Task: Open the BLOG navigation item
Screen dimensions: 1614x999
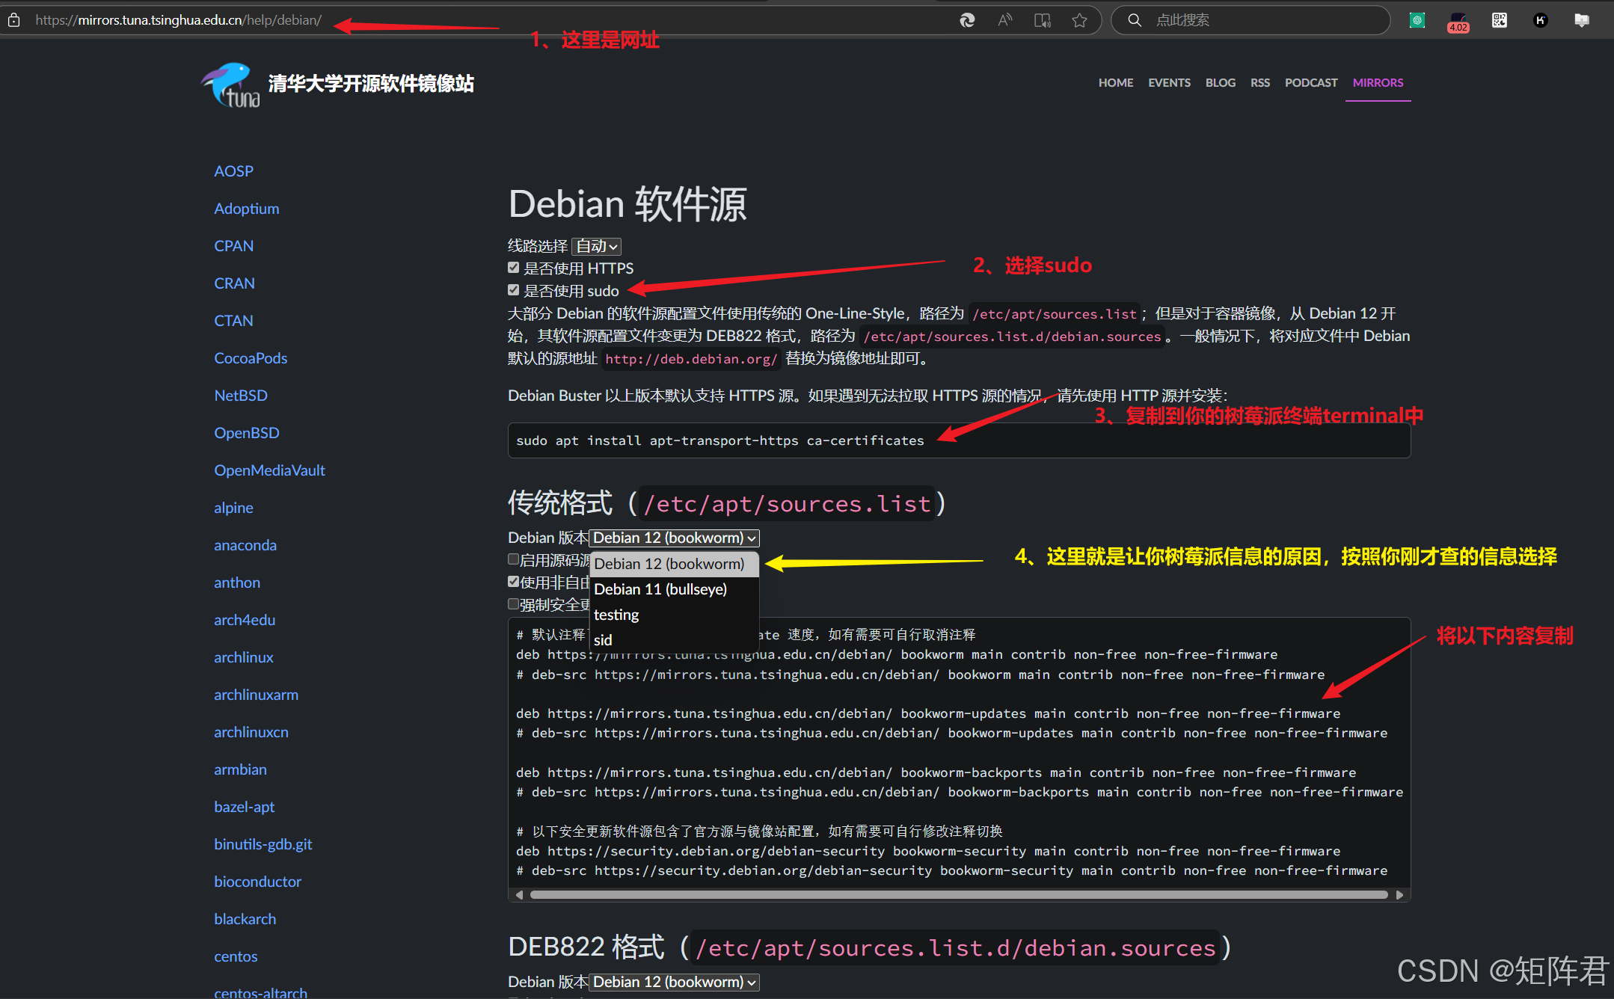Action: (1220, 82)
